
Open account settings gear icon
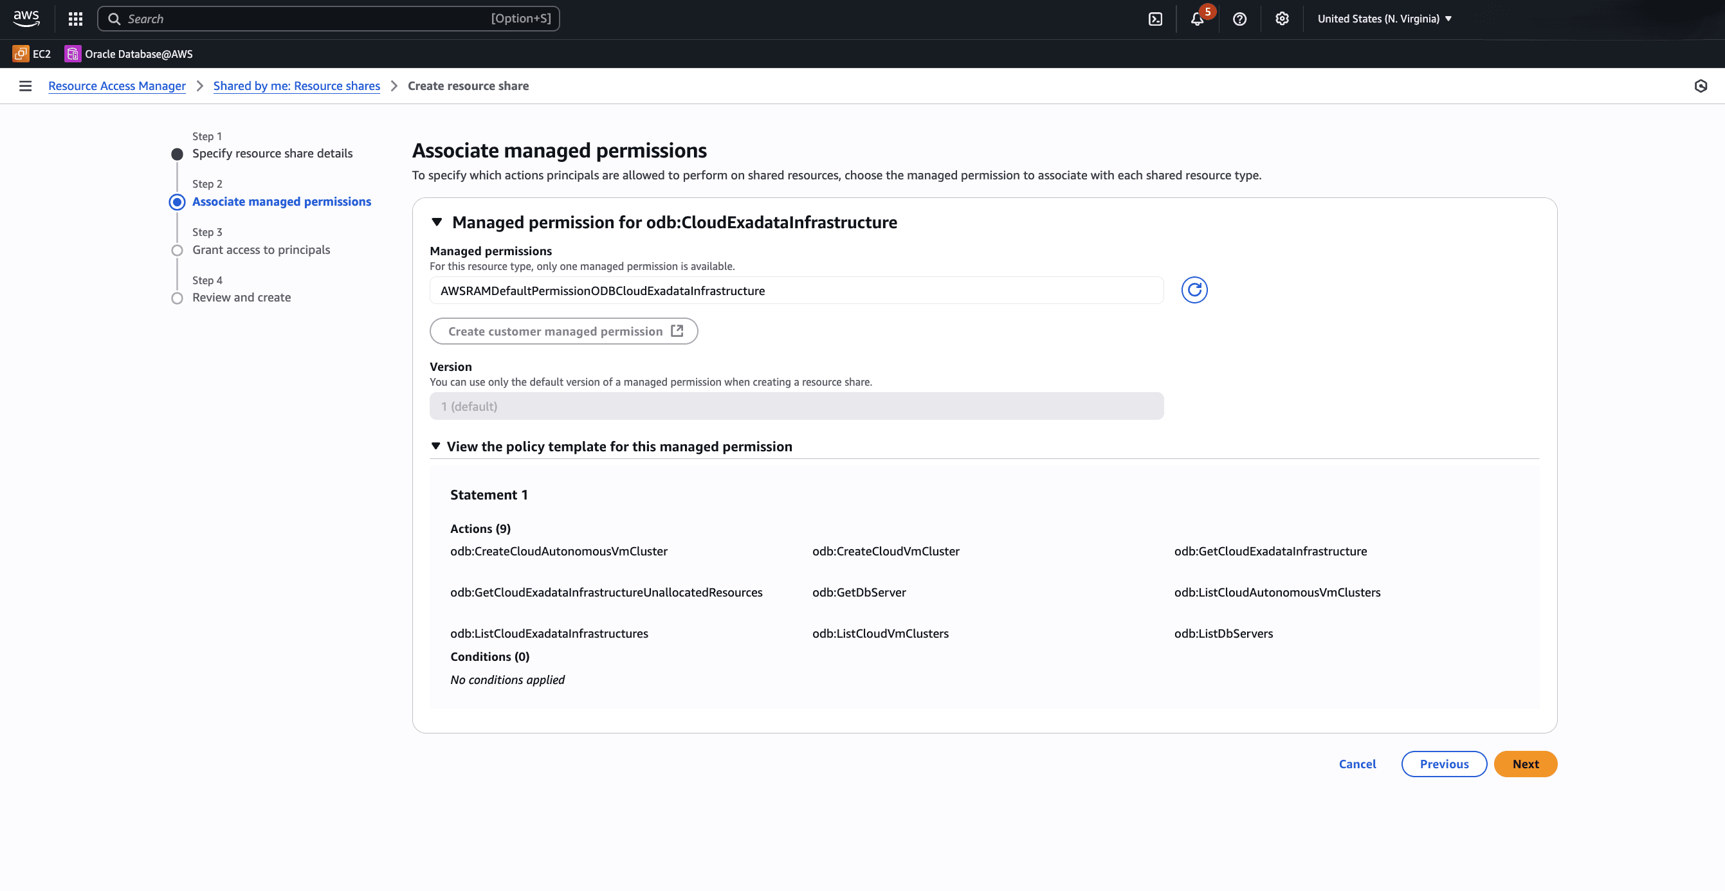[1281, 19]
